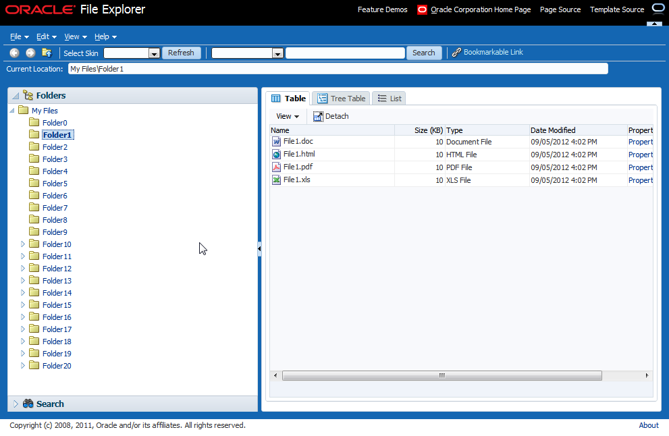Click the Folders panel tree icon
Viewport: 669px width, 436px height.
click(28, 95)
